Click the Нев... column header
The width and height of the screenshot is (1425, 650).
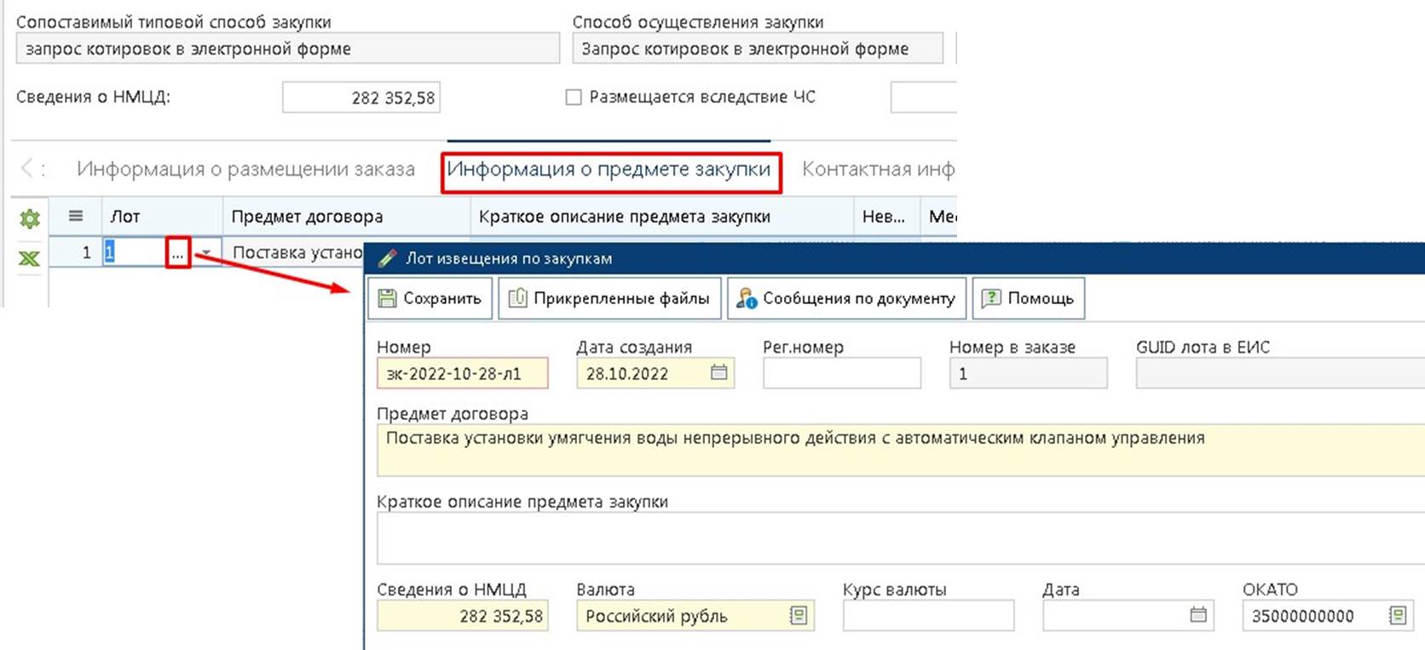tap(887, 216)
